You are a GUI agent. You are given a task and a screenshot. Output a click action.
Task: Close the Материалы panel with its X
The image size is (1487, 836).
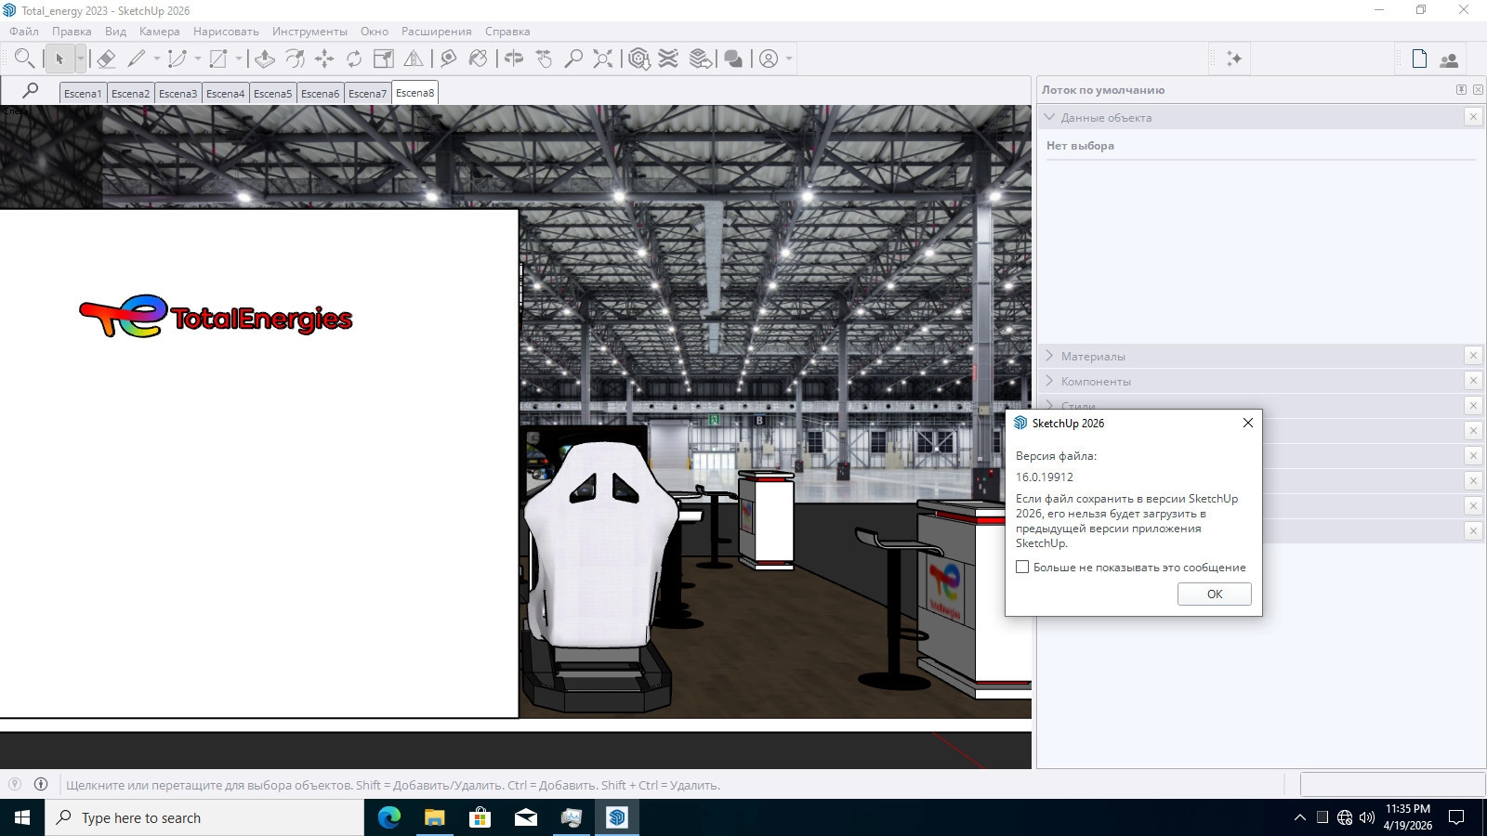[1473, 356]
